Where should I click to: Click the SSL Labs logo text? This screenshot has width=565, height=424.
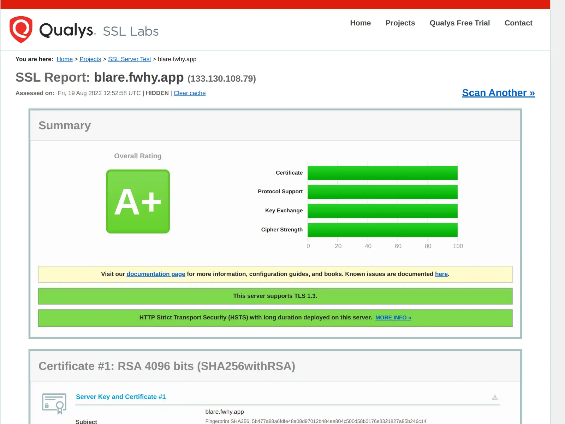131,31
